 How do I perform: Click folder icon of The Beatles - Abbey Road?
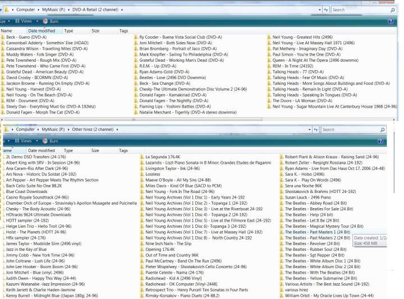(x=282, y=203)
